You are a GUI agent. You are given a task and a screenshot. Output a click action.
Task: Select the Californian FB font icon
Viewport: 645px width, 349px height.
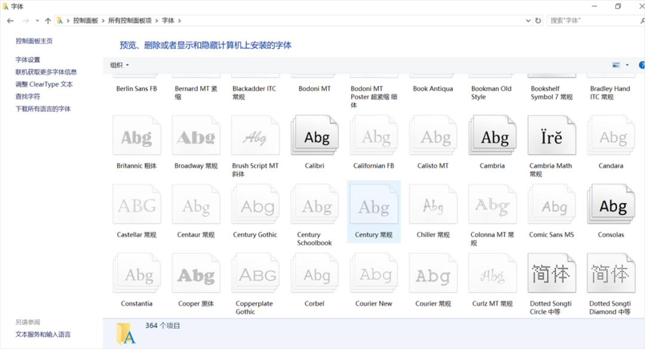373,136
